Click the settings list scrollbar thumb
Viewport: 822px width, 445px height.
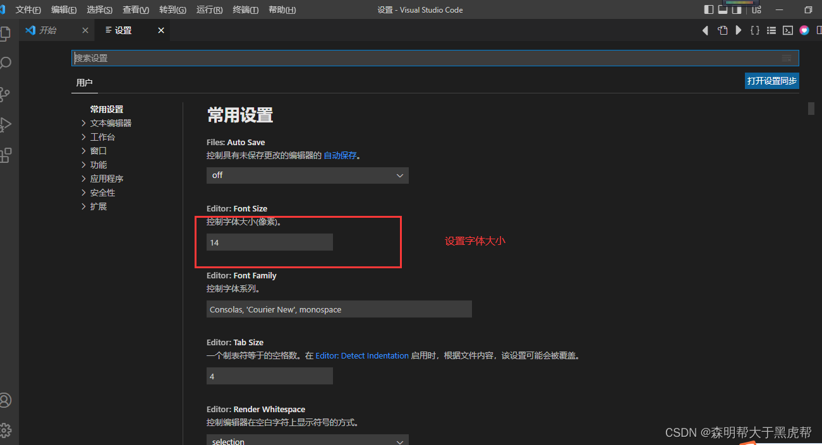pyautogui.click(x=811, y=108)
